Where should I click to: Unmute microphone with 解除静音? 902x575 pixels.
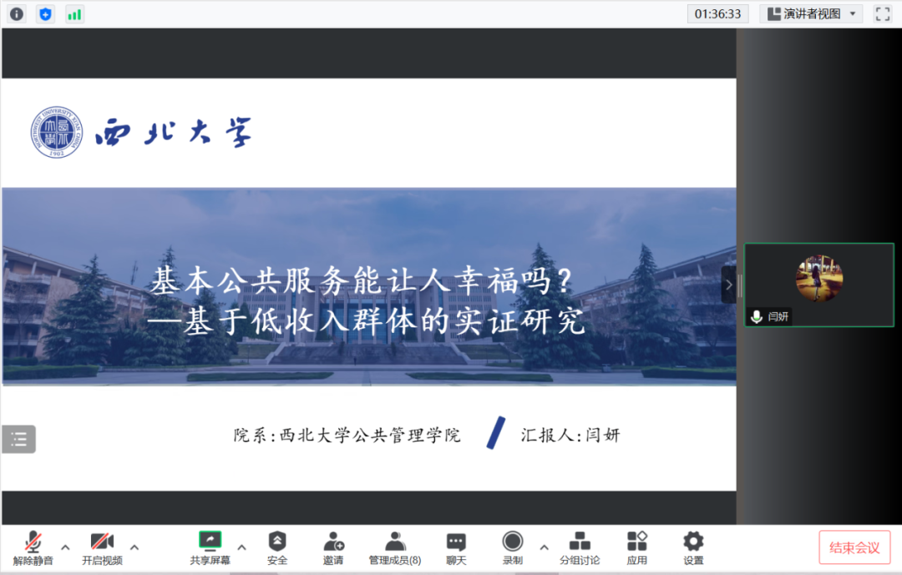pyautogui.click(x=33, y=548)
